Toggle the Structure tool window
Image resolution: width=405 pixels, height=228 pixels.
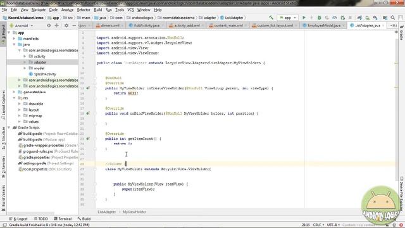[3, 137]
